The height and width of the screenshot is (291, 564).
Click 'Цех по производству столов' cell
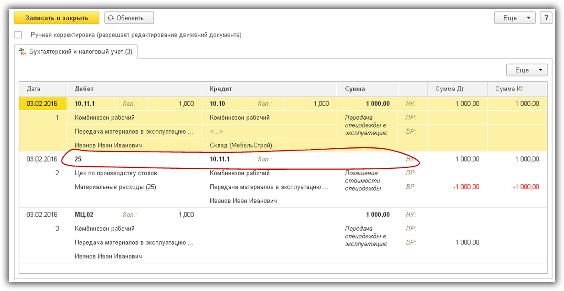(x=116, y=173)
